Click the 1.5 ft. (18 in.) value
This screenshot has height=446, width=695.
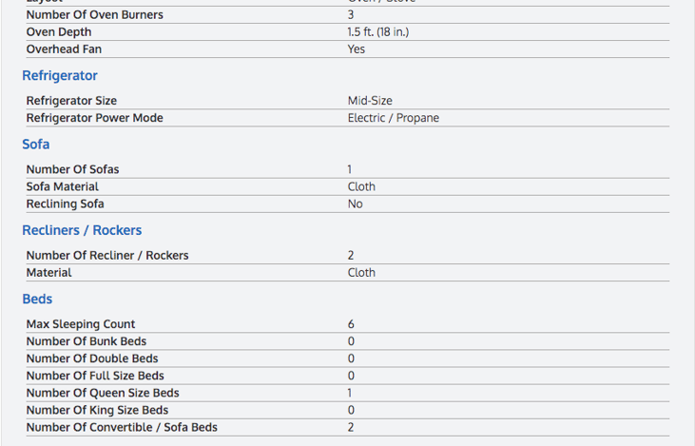coord(378,32)
